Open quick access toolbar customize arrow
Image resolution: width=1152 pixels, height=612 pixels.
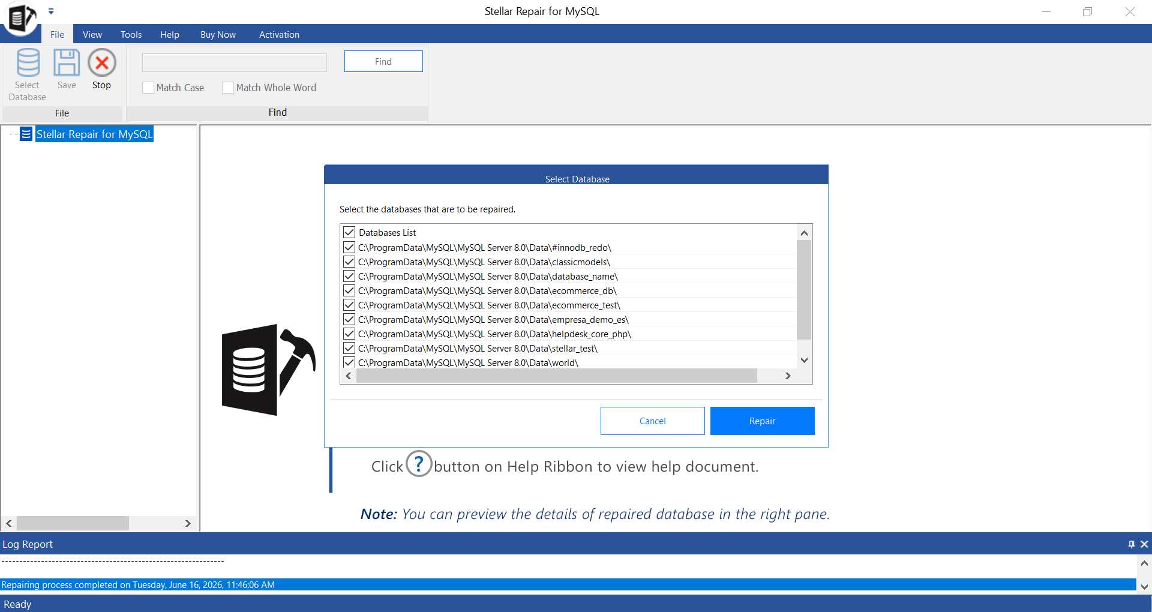(x=51, y=11)
